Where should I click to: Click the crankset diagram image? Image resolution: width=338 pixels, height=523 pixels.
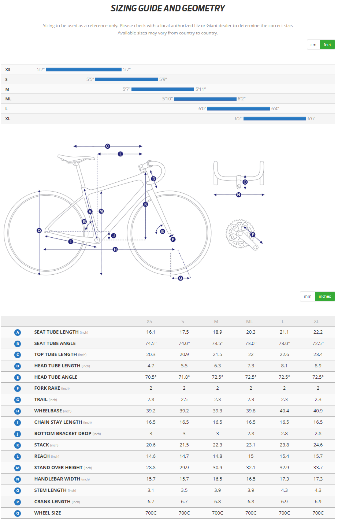coord(242,235)
